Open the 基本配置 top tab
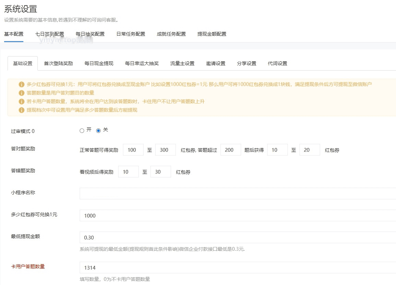 14,34
